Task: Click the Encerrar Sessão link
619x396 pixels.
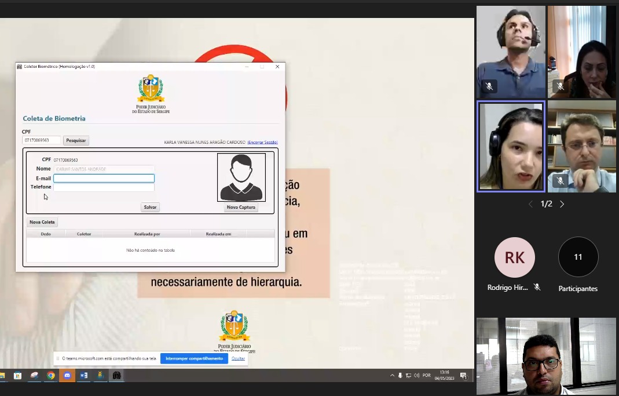Action: click(x=262, y=142)
